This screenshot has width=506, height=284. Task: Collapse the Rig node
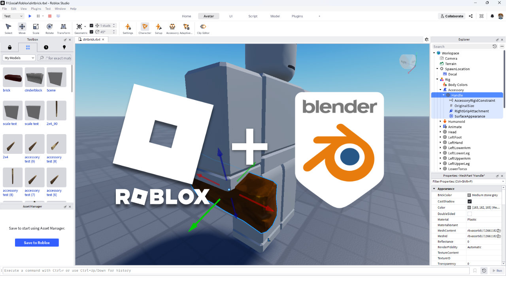pos(437,79)
